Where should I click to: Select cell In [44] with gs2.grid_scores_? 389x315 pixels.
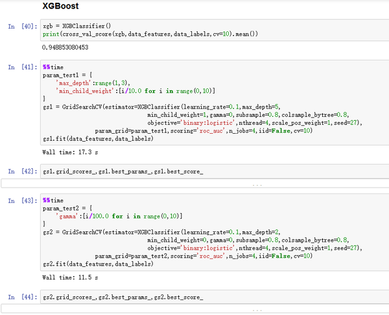pos(215,297)
